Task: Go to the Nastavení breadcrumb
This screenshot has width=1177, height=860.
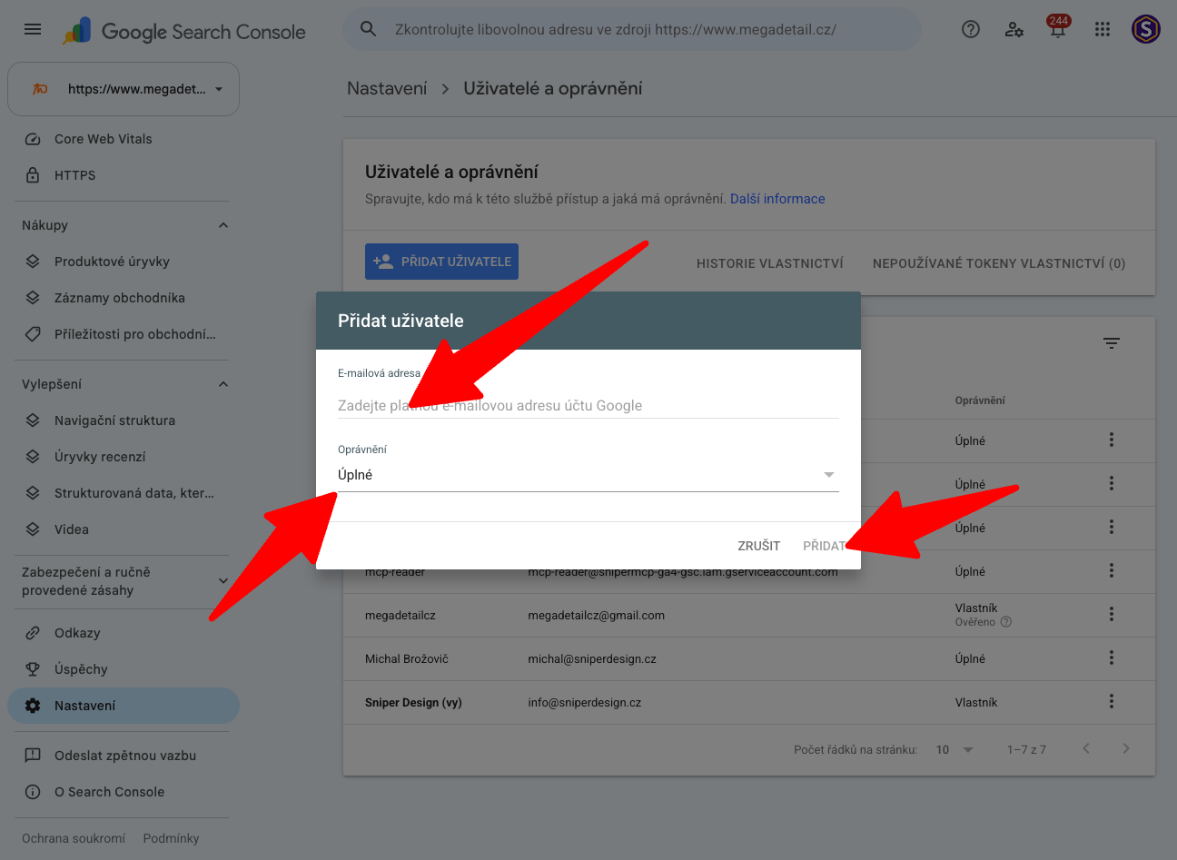Action: pyautogui.click(x=387, y=88)
